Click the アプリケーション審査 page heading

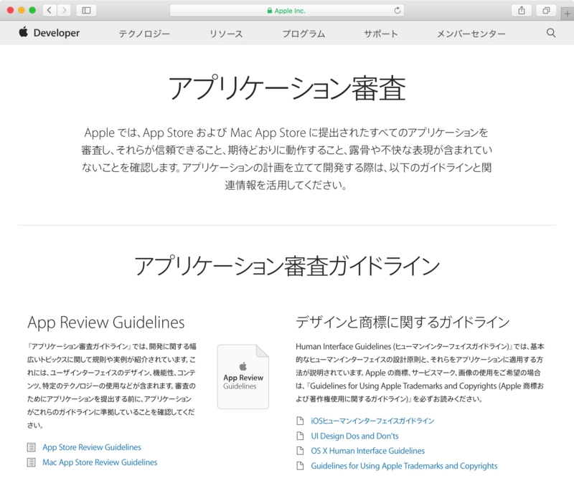coord(287,88)
